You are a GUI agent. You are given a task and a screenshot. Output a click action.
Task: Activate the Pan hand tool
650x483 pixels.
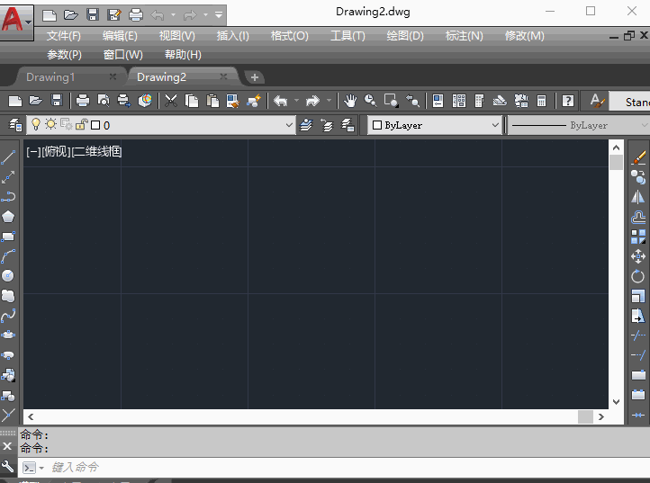(x=350, y=101)
